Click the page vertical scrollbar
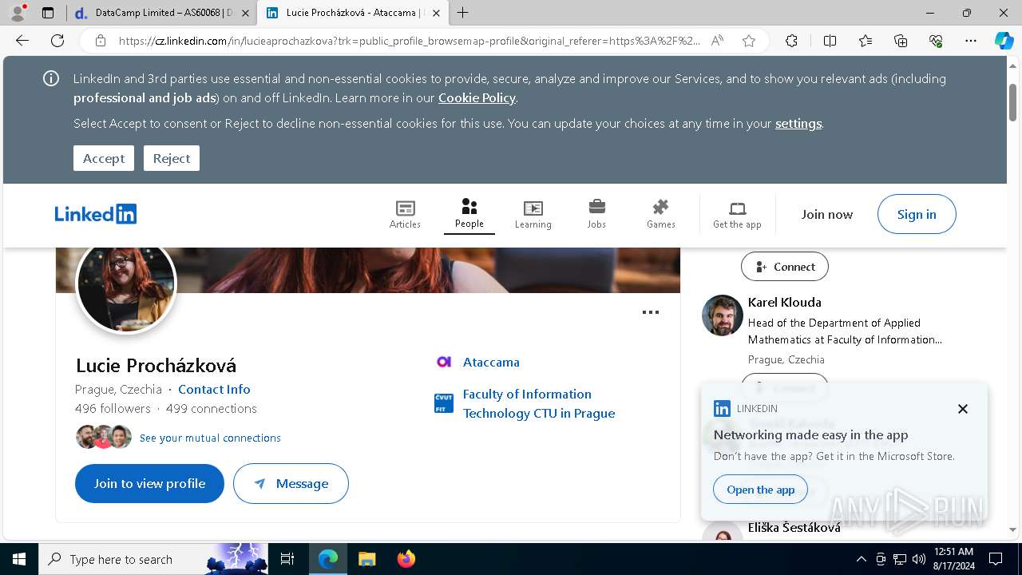1022x575 pixels. (1012, 102)
